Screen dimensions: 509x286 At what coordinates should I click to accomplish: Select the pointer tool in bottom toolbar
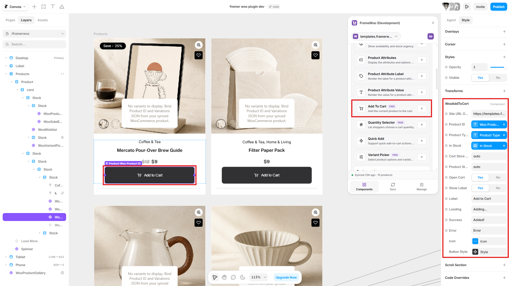[215, 277]
